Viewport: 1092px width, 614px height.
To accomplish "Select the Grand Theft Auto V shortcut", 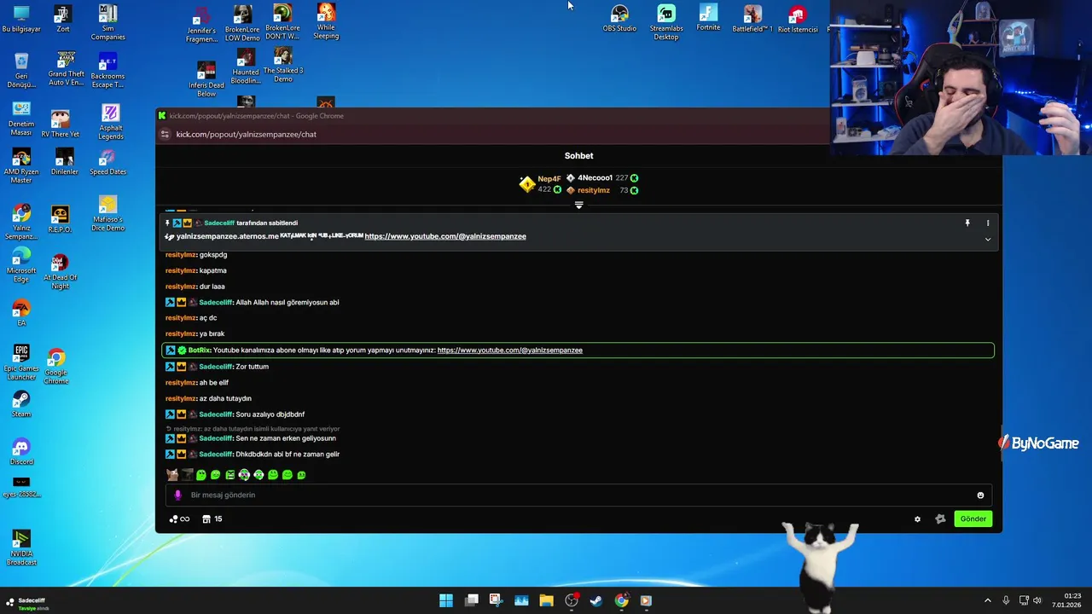I will tap(66, 70).
